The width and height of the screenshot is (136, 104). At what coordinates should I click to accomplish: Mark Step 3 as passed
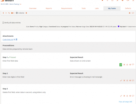tap(121, 96)
